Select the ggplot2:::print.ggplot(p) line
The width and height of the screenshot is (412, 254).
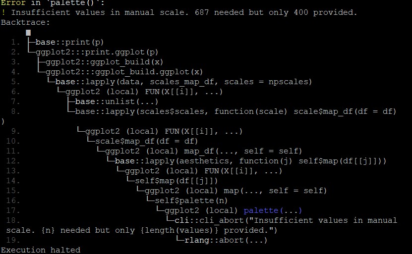97,52
